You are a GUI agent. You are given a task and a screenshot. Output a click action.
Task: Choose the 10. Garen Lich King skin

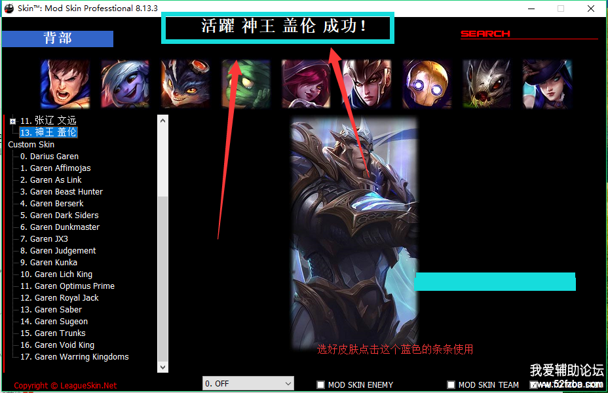[x=56, y=274]
